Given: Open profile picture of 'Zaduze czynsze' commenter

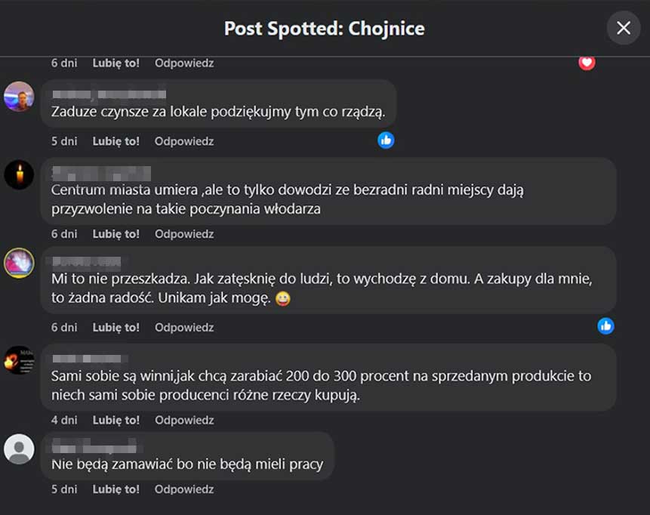Looking at the screenshot, I should 19,97.
